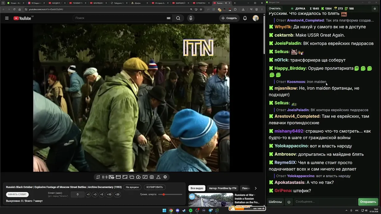This screenshot has height=214, width=381.
Task: Open the on-screen keyboard in YouTube search
Action: (x=168, y=18)
